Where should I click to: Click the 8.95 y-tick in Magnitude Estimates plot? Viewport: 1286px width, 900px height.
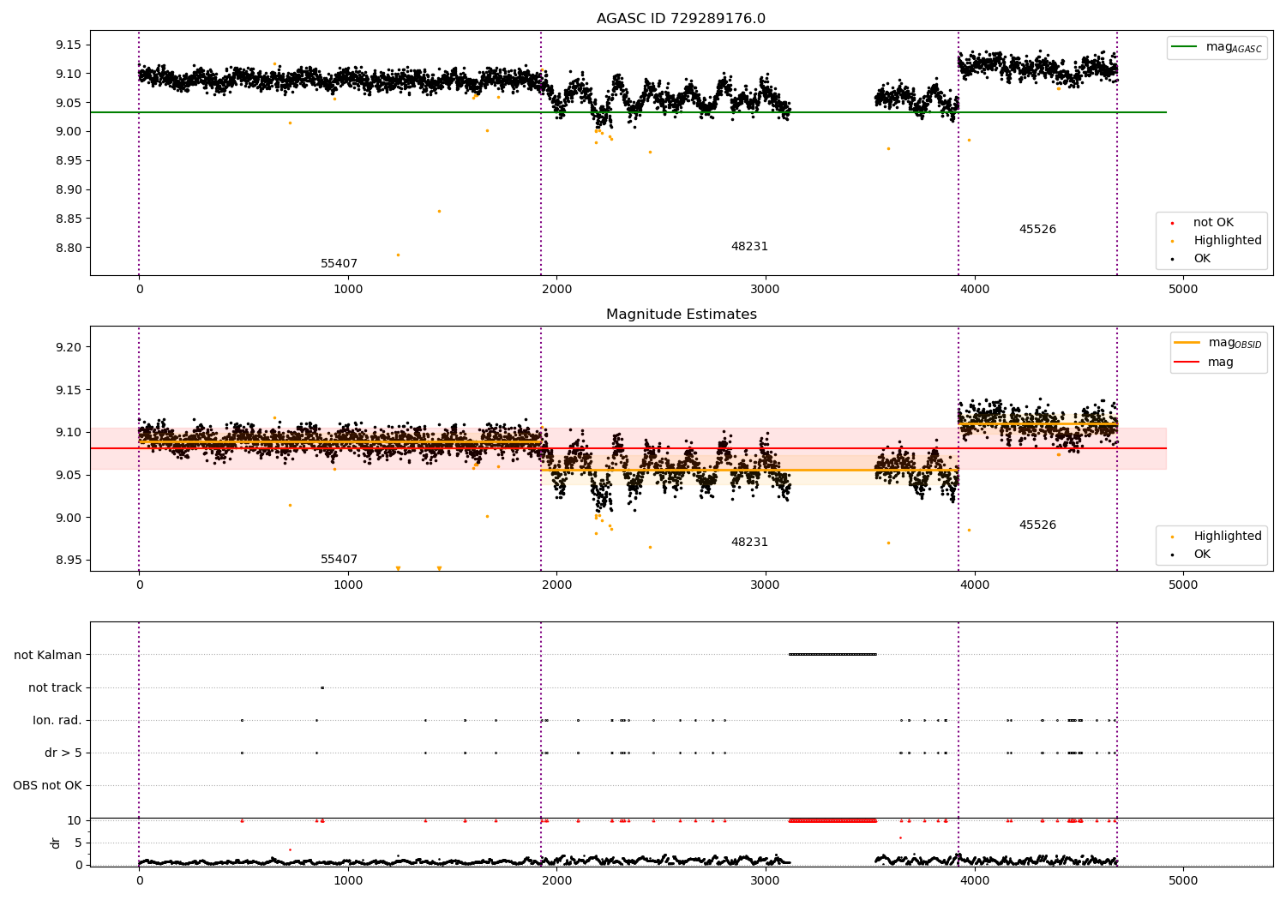[67, 561]
